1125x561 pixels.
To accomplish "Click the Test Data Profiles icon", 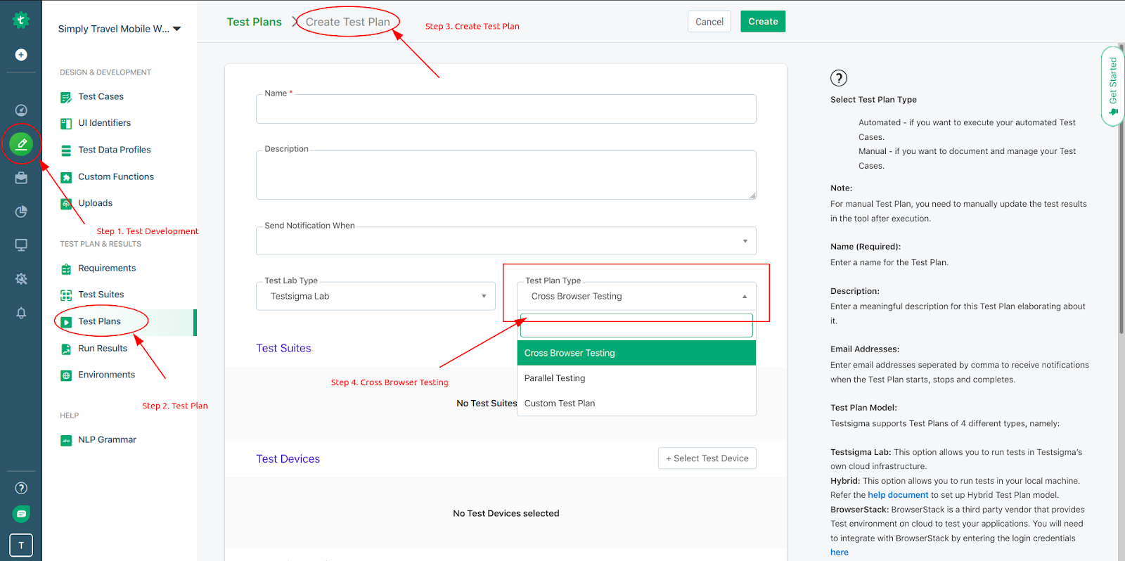I will (66, 150).
